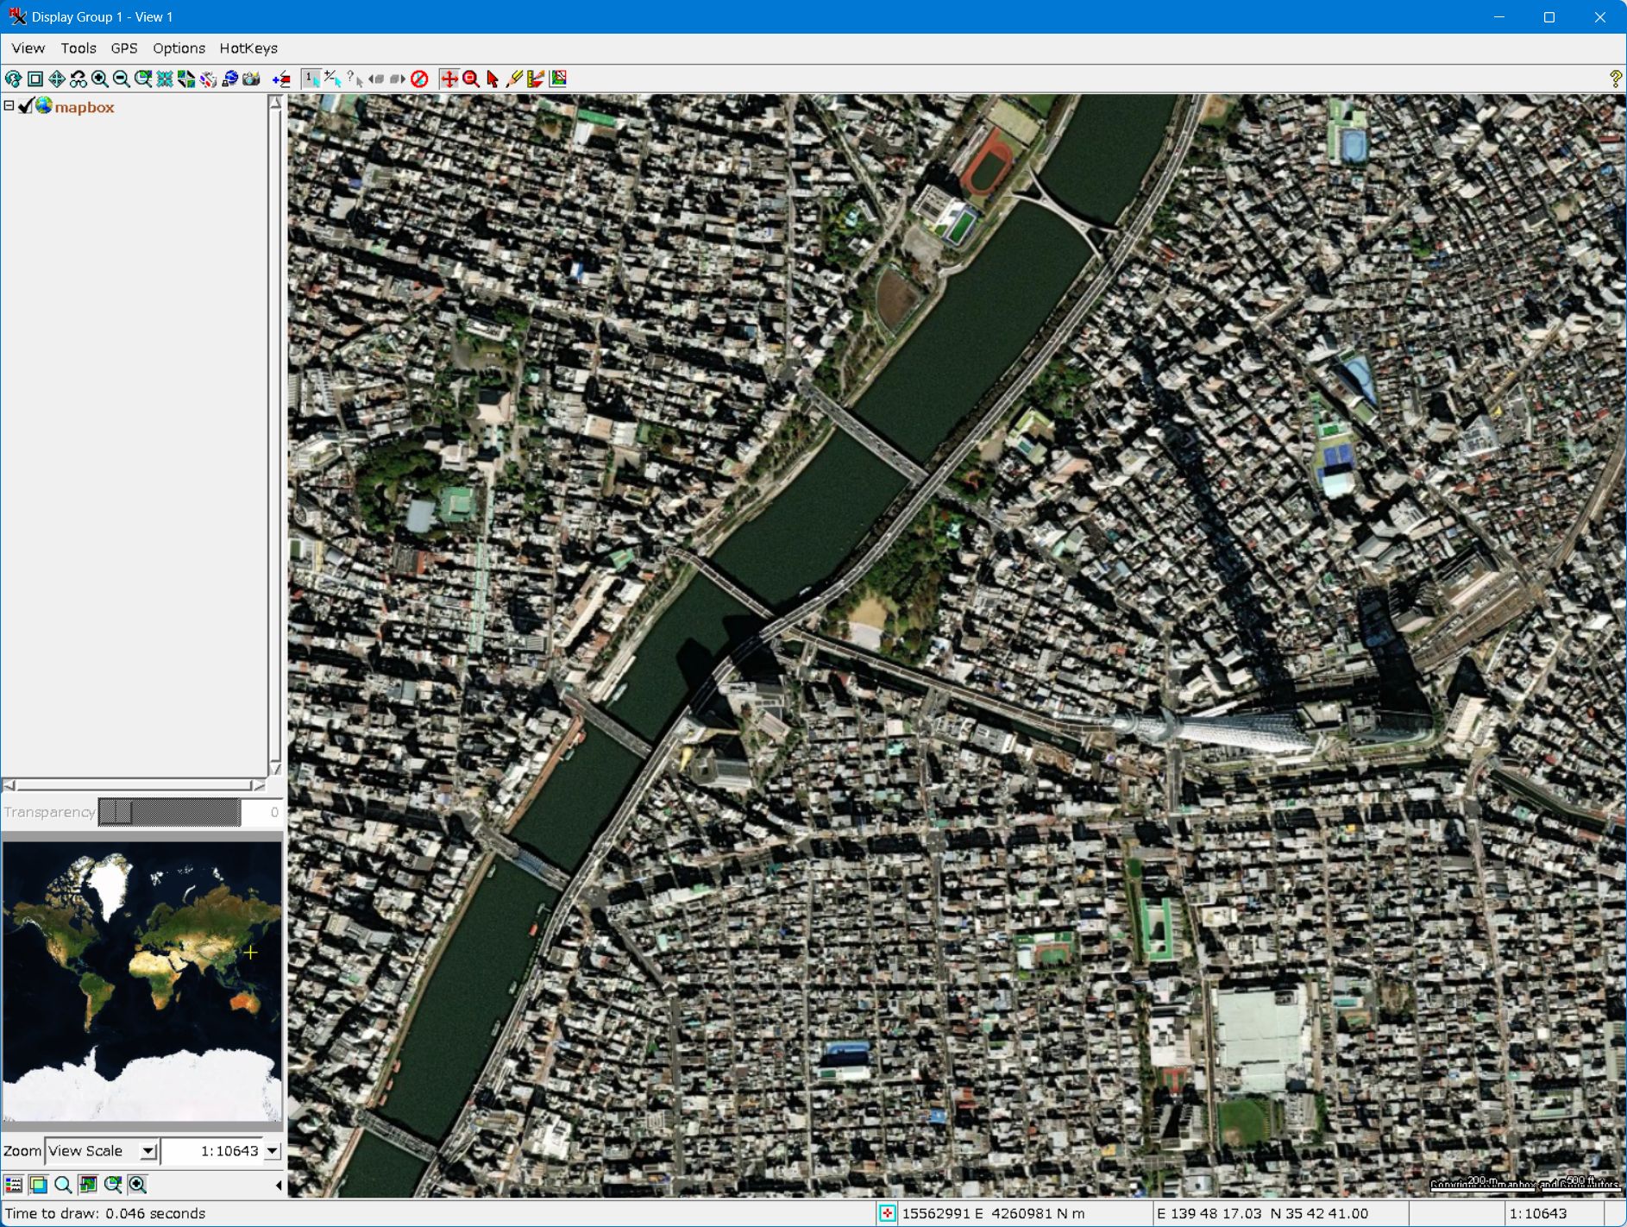This screenshot has width=1627, height=1227.
Task: Uncheck the mapbox layer visibility checkbox
Action: [26, 106]
